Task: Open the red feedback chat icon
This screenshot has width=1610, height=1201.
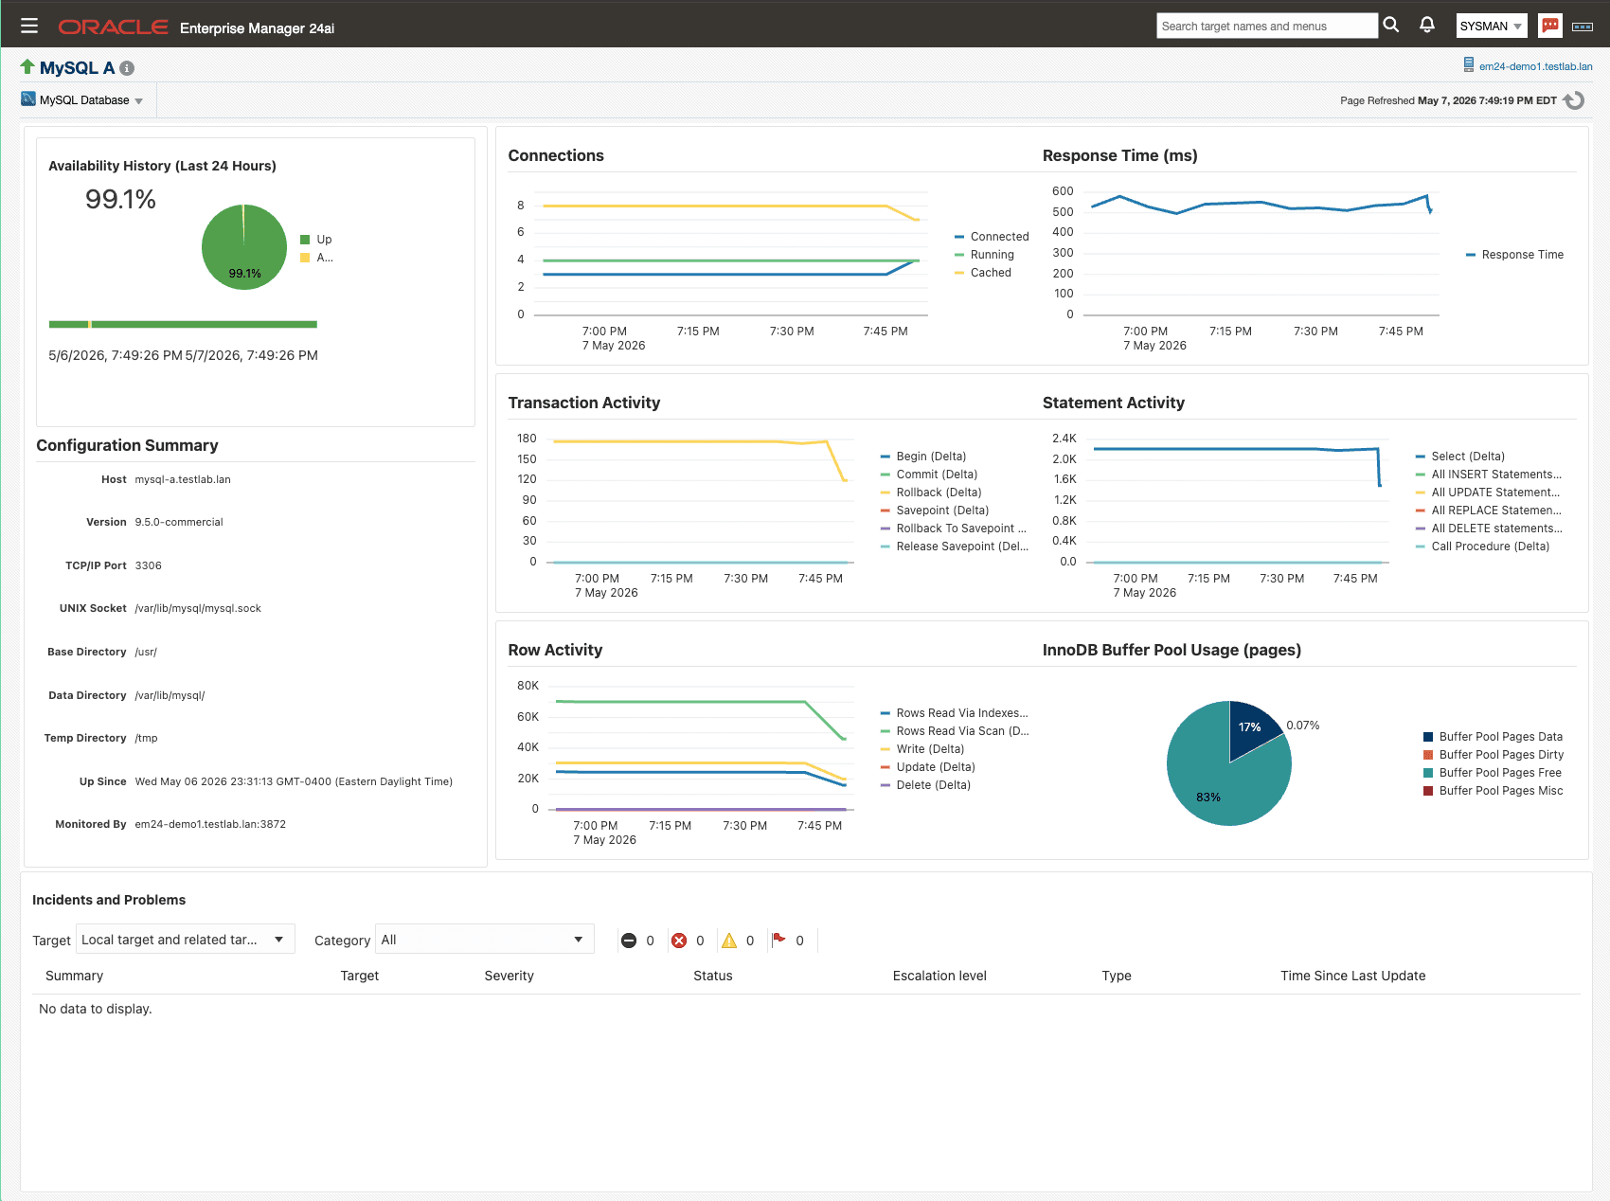Action: [x=1550, y=26]
